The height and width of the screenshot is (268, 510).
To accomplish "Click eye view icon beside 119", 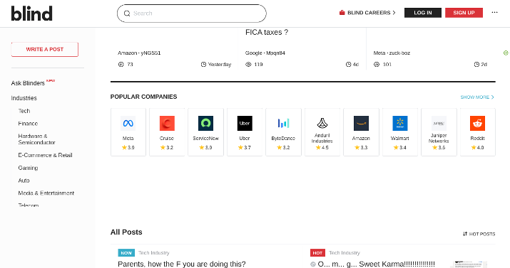I will click(248, 65).
